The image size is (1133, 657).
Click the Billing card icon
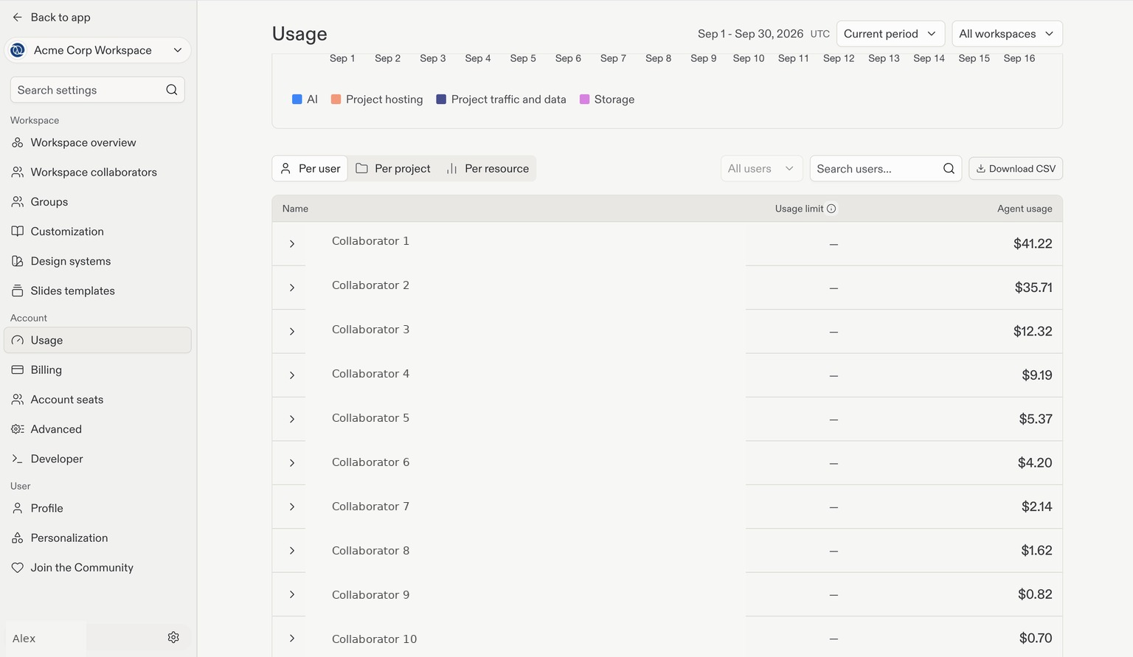coord(18,369)
